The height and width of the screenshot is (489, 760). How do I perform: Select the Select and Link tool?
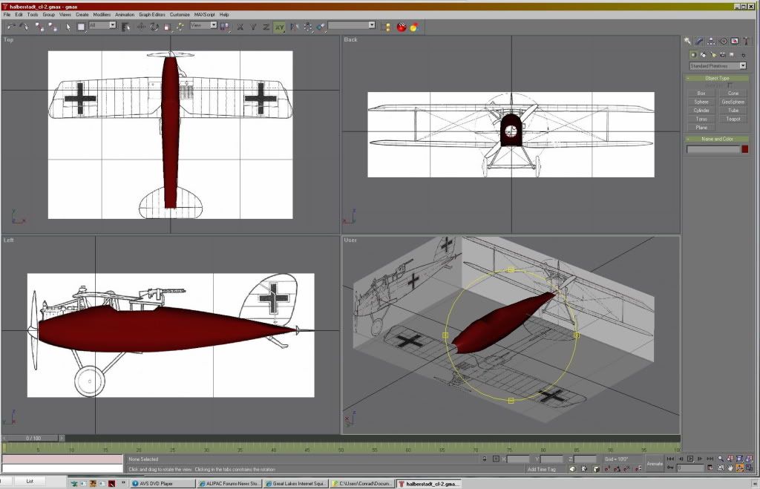40,27
